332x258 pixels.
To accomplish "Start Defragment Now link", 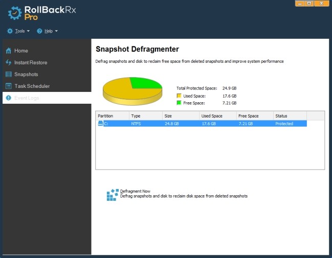I will 135,191.
